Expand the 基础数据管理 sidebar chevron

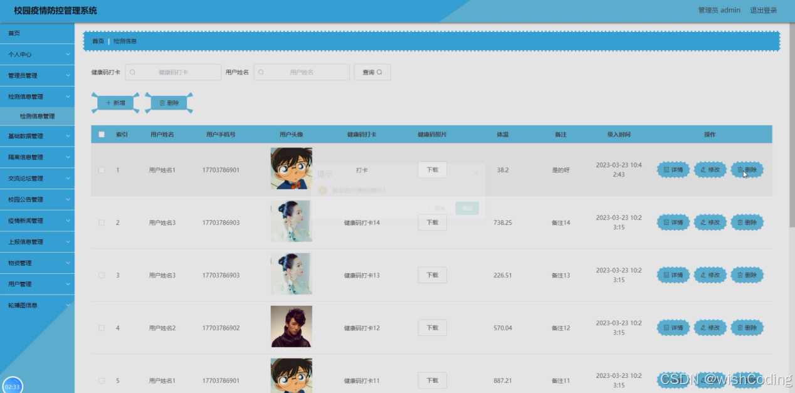[x=68, y=136]
